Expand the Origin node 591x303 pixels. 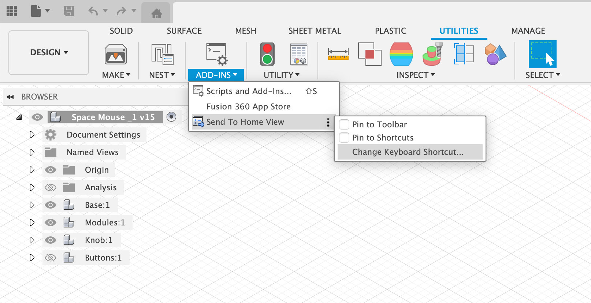click(32, 170)
